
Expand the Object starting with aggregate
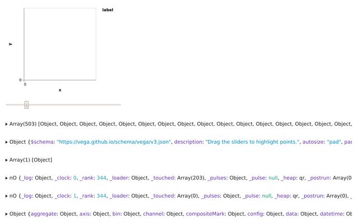(x=6, y=214)
